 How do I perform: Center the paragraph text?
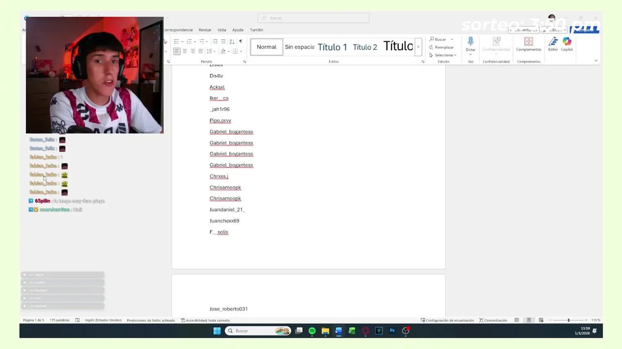(x=185, y=51)
